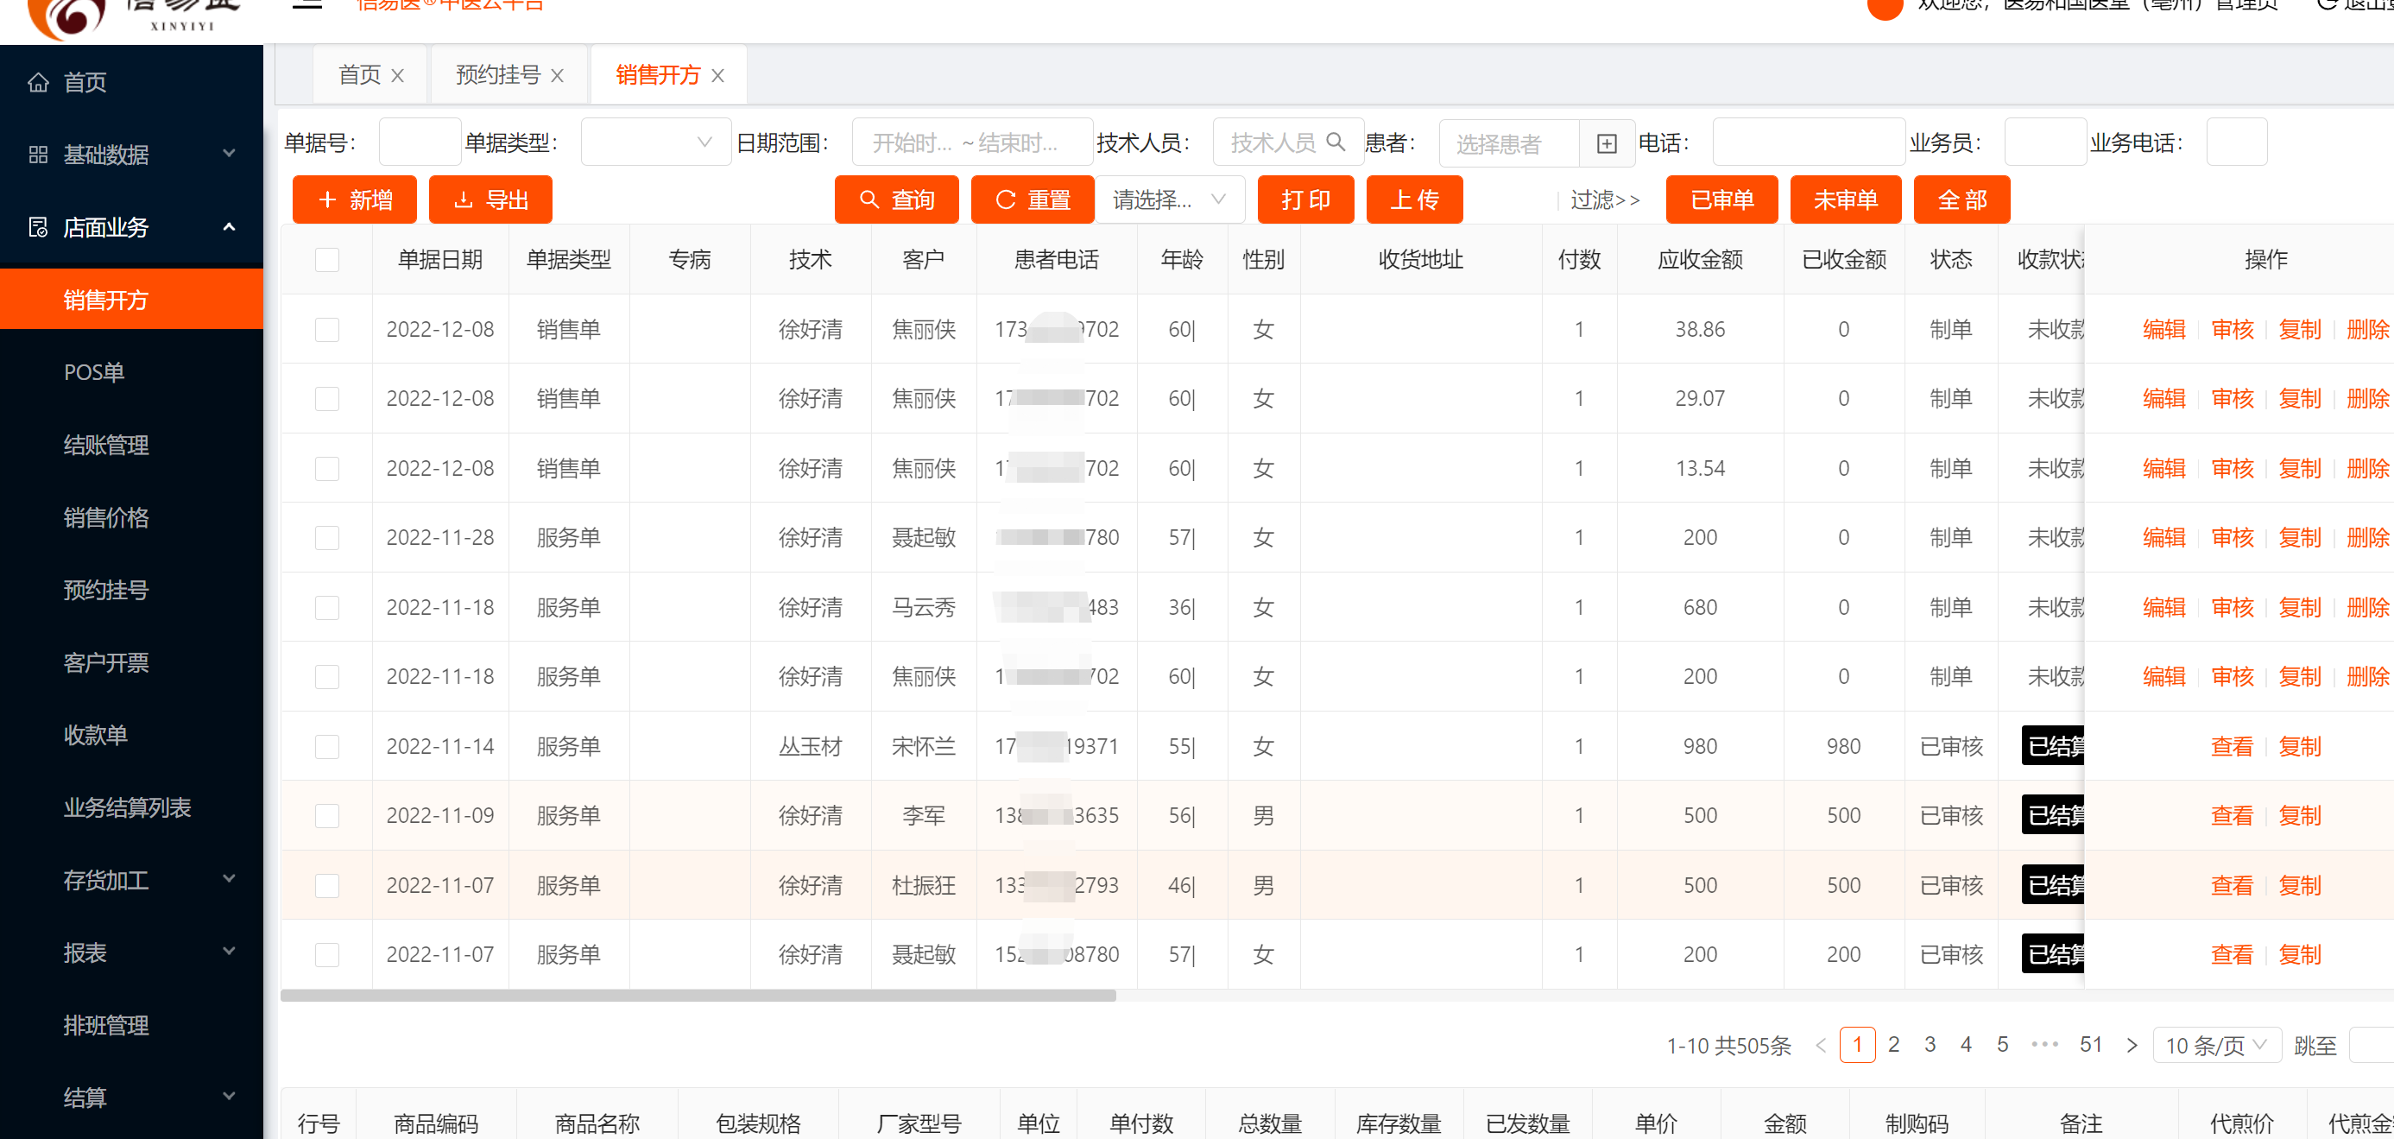Expand 基础数据 menu chevron
The image size is (2394, 1139).
coord(229,154)
